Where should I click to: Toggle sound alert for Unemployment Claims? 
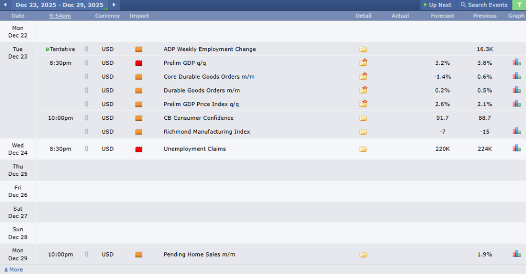click(87, 149)
